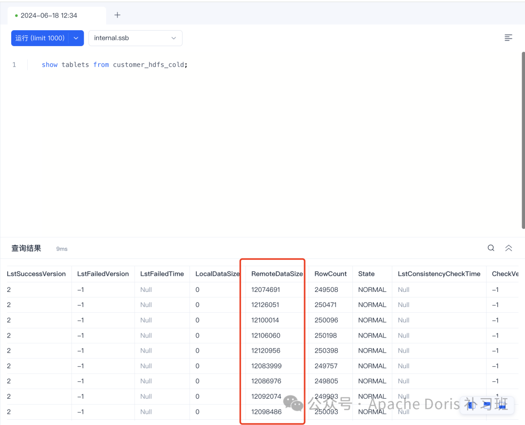The height and width of the screenshot is (425, 525).
Task: Click RowCount value 250471
Action: pos(325,305)
